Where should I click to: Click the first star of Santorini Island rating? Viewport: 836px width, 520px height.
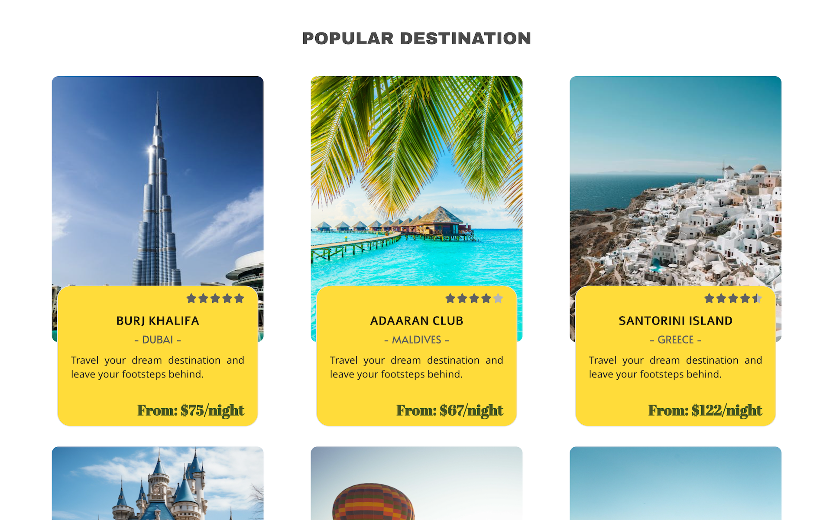pos(709,299)
